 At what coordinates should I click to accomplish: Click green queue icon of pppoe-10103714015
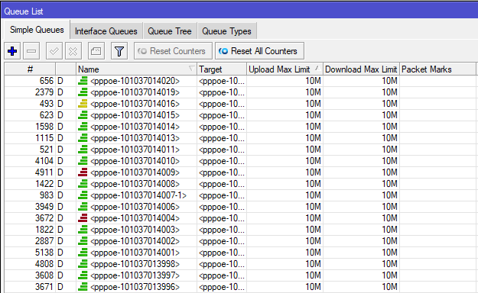[83, 115]
